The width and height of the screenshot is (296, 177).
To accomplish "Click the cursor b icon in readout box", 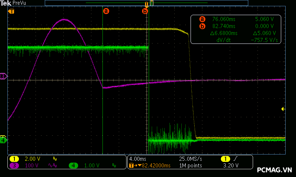I will click(202, 26).
